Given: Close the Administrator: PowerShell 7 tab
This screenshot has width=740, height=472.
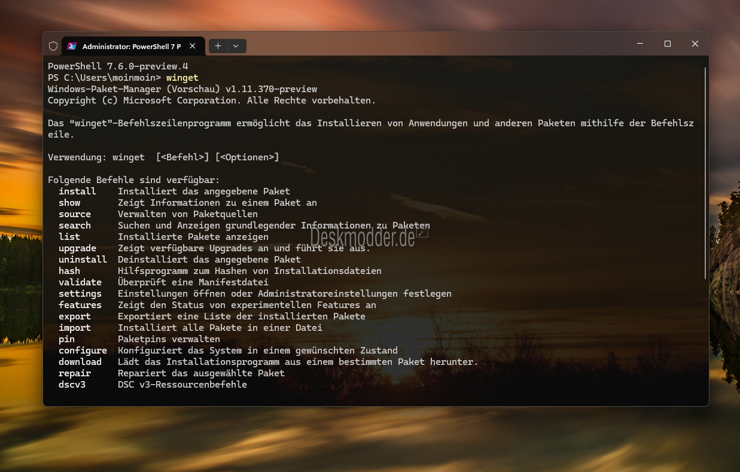Looking at the screenshot, I should pyautogui.click(x=192, y=46).
